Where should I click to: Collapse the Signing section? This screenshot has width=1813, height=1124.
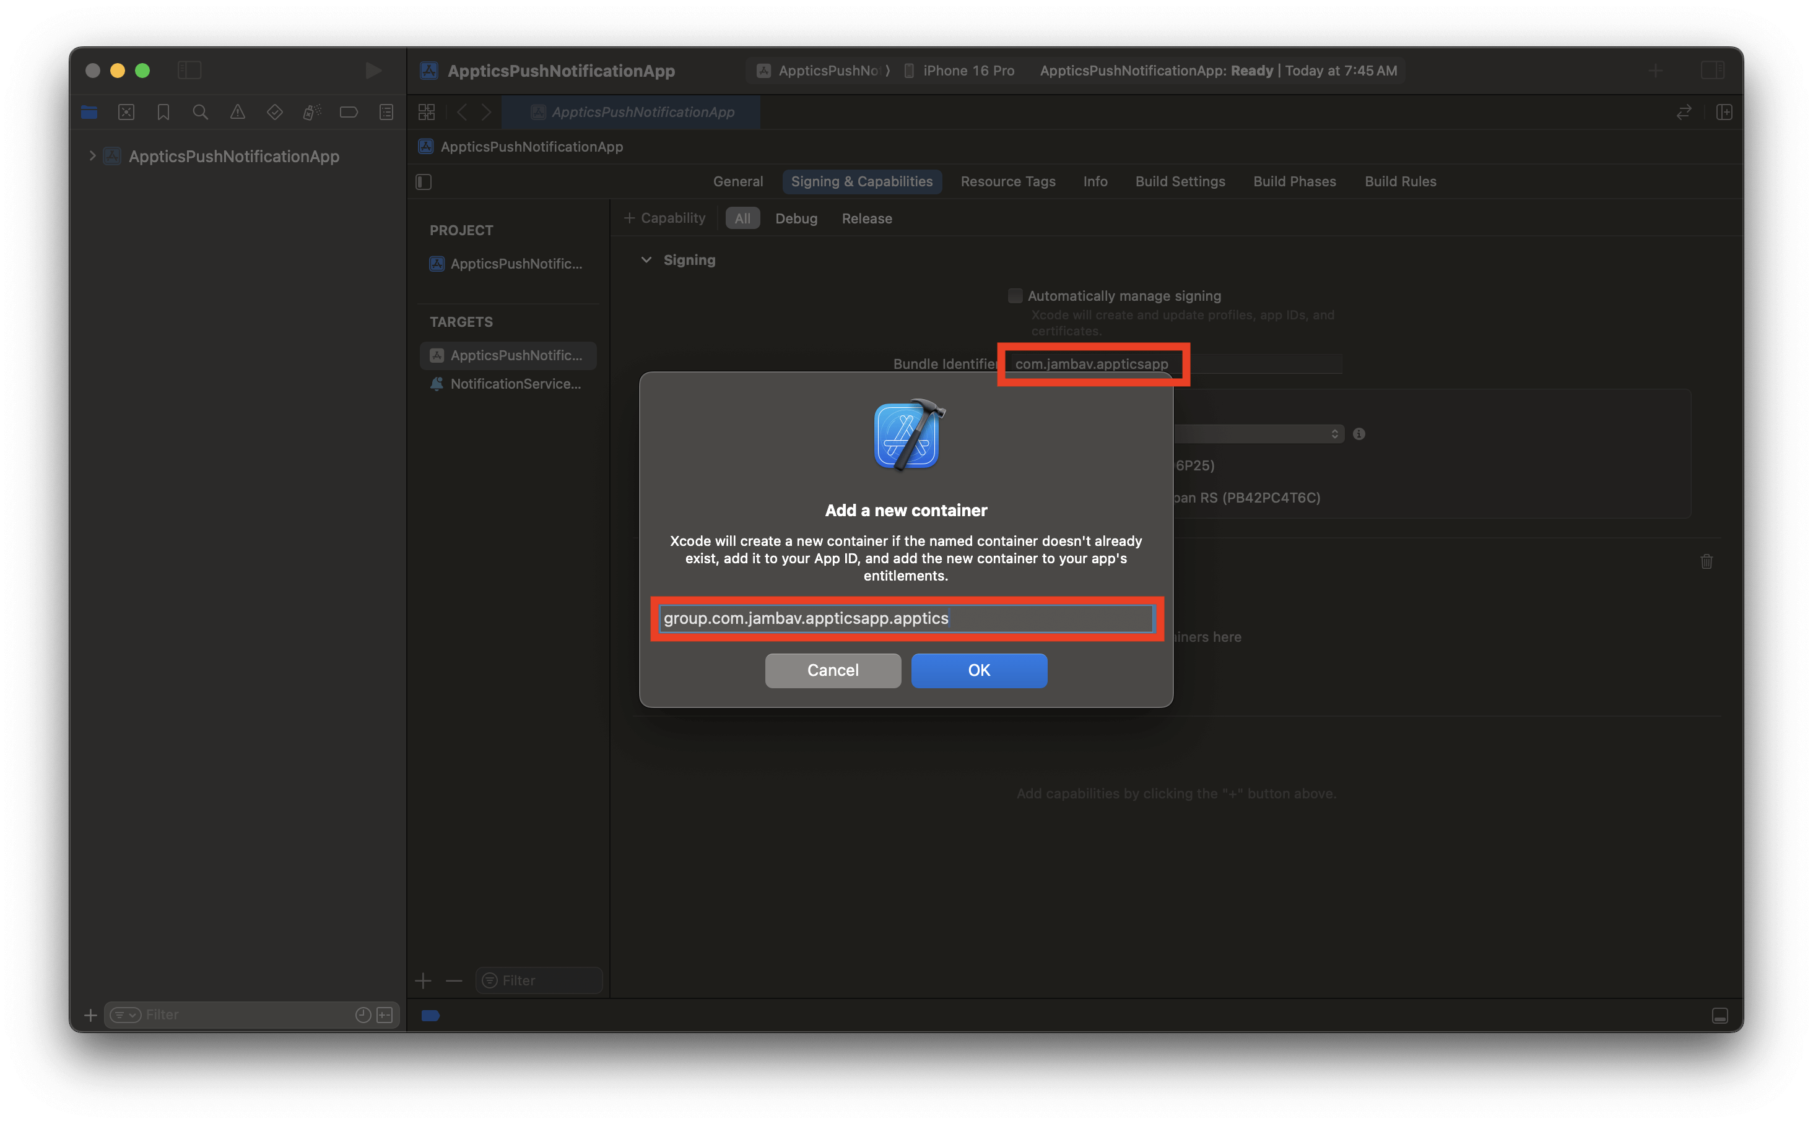point(646,260)
